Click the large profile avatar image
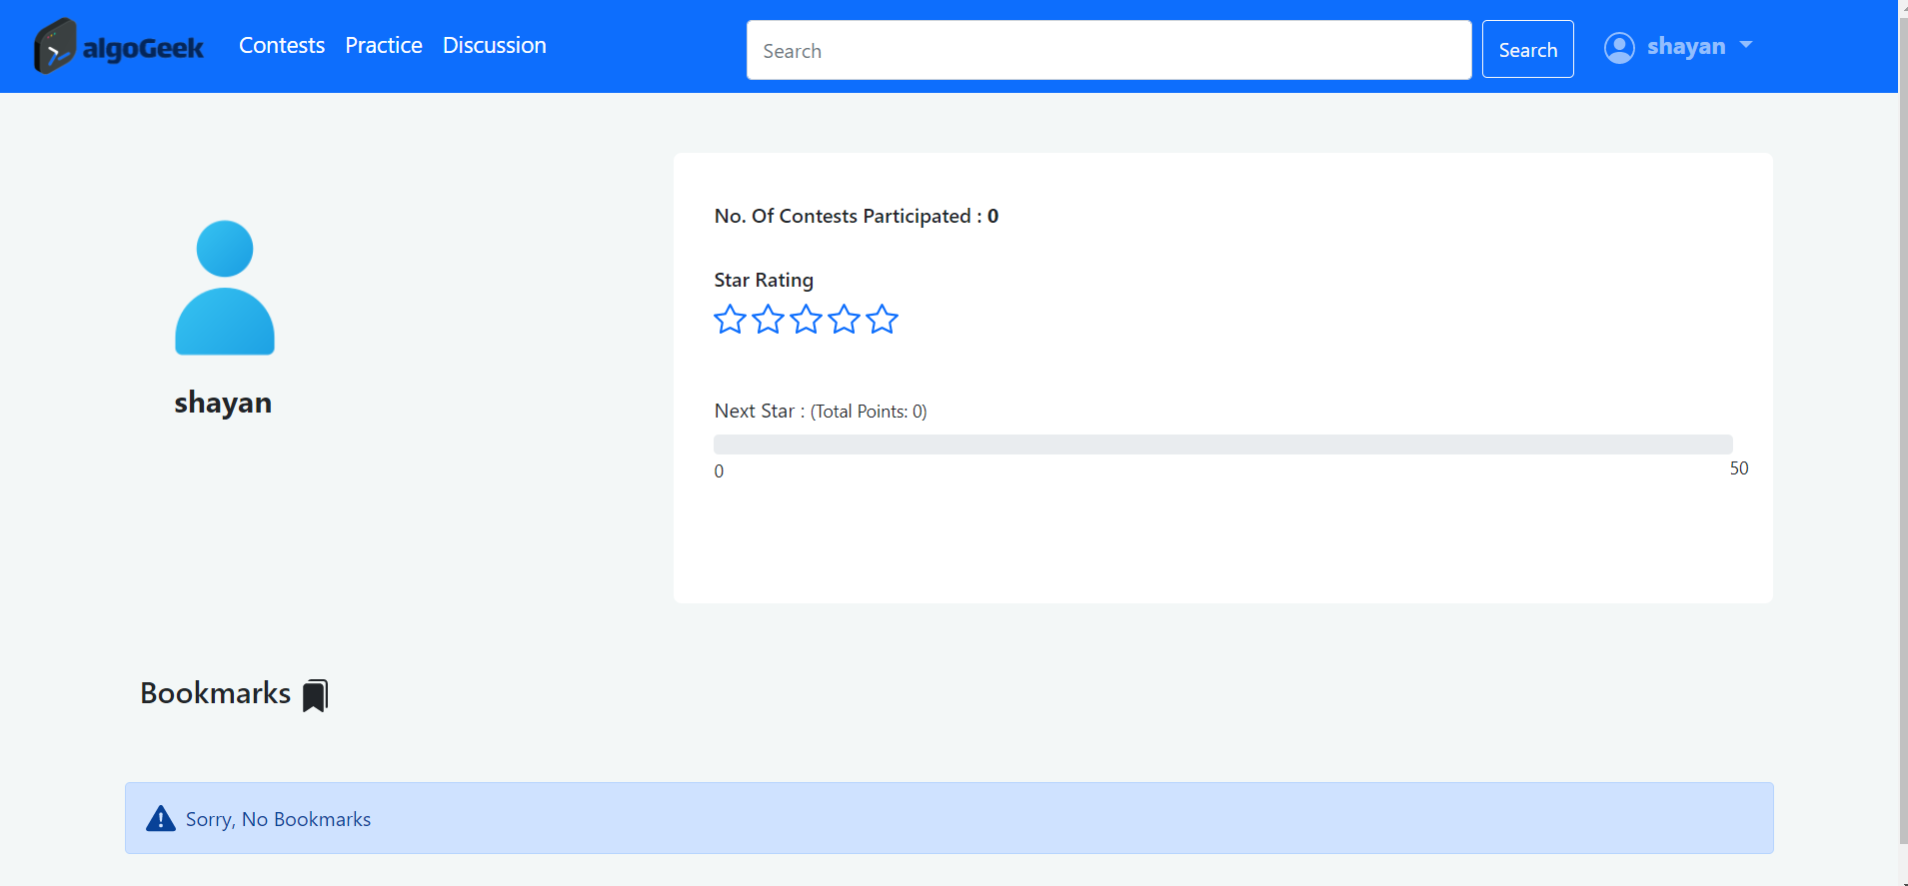This screenshot has height=886, width=1908. pos(225,288)
